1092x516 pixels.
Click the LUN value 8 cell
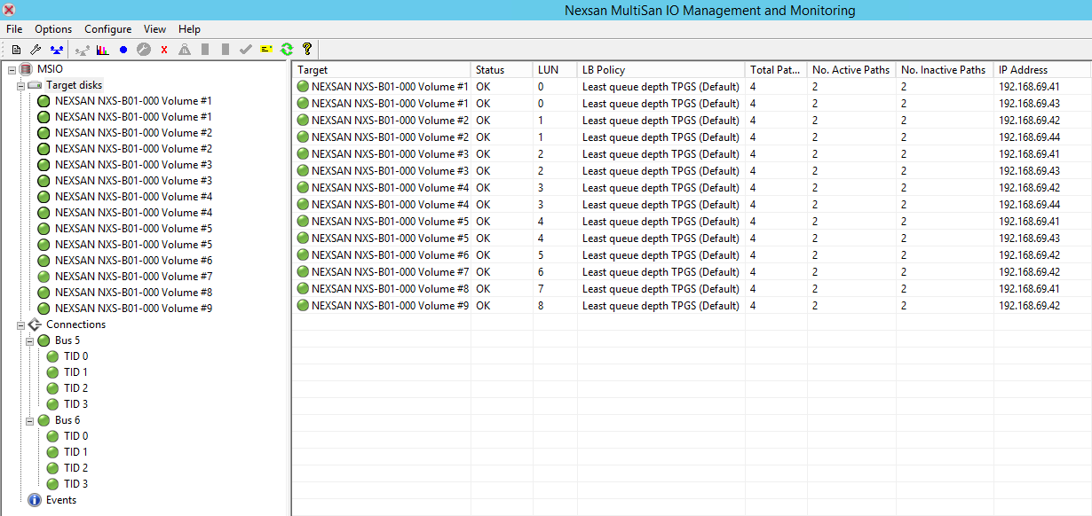pos(541,306)
